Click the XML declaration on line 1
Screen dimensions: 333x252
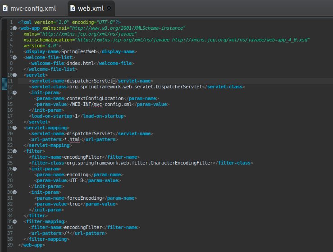(69, 22)
